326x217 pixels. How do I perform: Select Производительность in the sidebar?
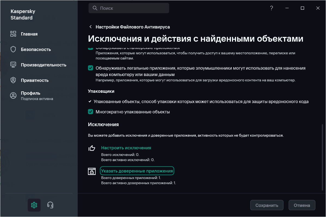pos(44,65)
